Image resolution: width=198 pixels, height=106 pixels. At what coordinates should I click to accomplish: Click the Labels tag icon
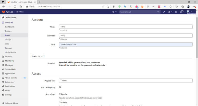click(3, 91)
